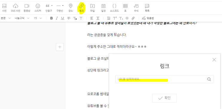Insert a formula using 수식 icon
This screenshot has width=222, height=109.
(136, 8)
